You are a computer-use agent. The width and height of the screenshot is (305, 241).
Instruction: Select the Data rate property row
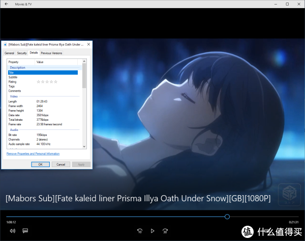coord(43,115)
